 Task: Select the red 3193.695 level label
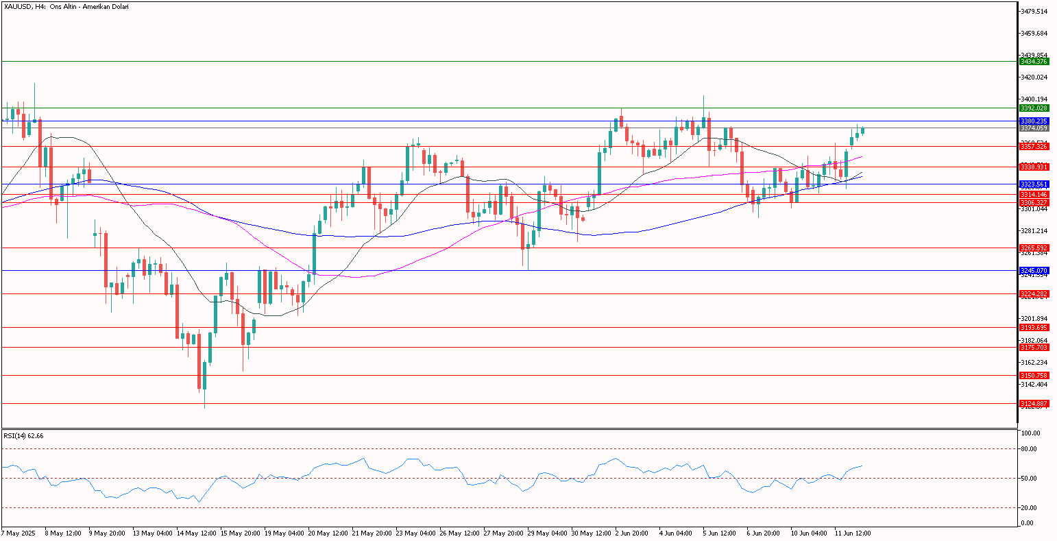point(1034,328)
